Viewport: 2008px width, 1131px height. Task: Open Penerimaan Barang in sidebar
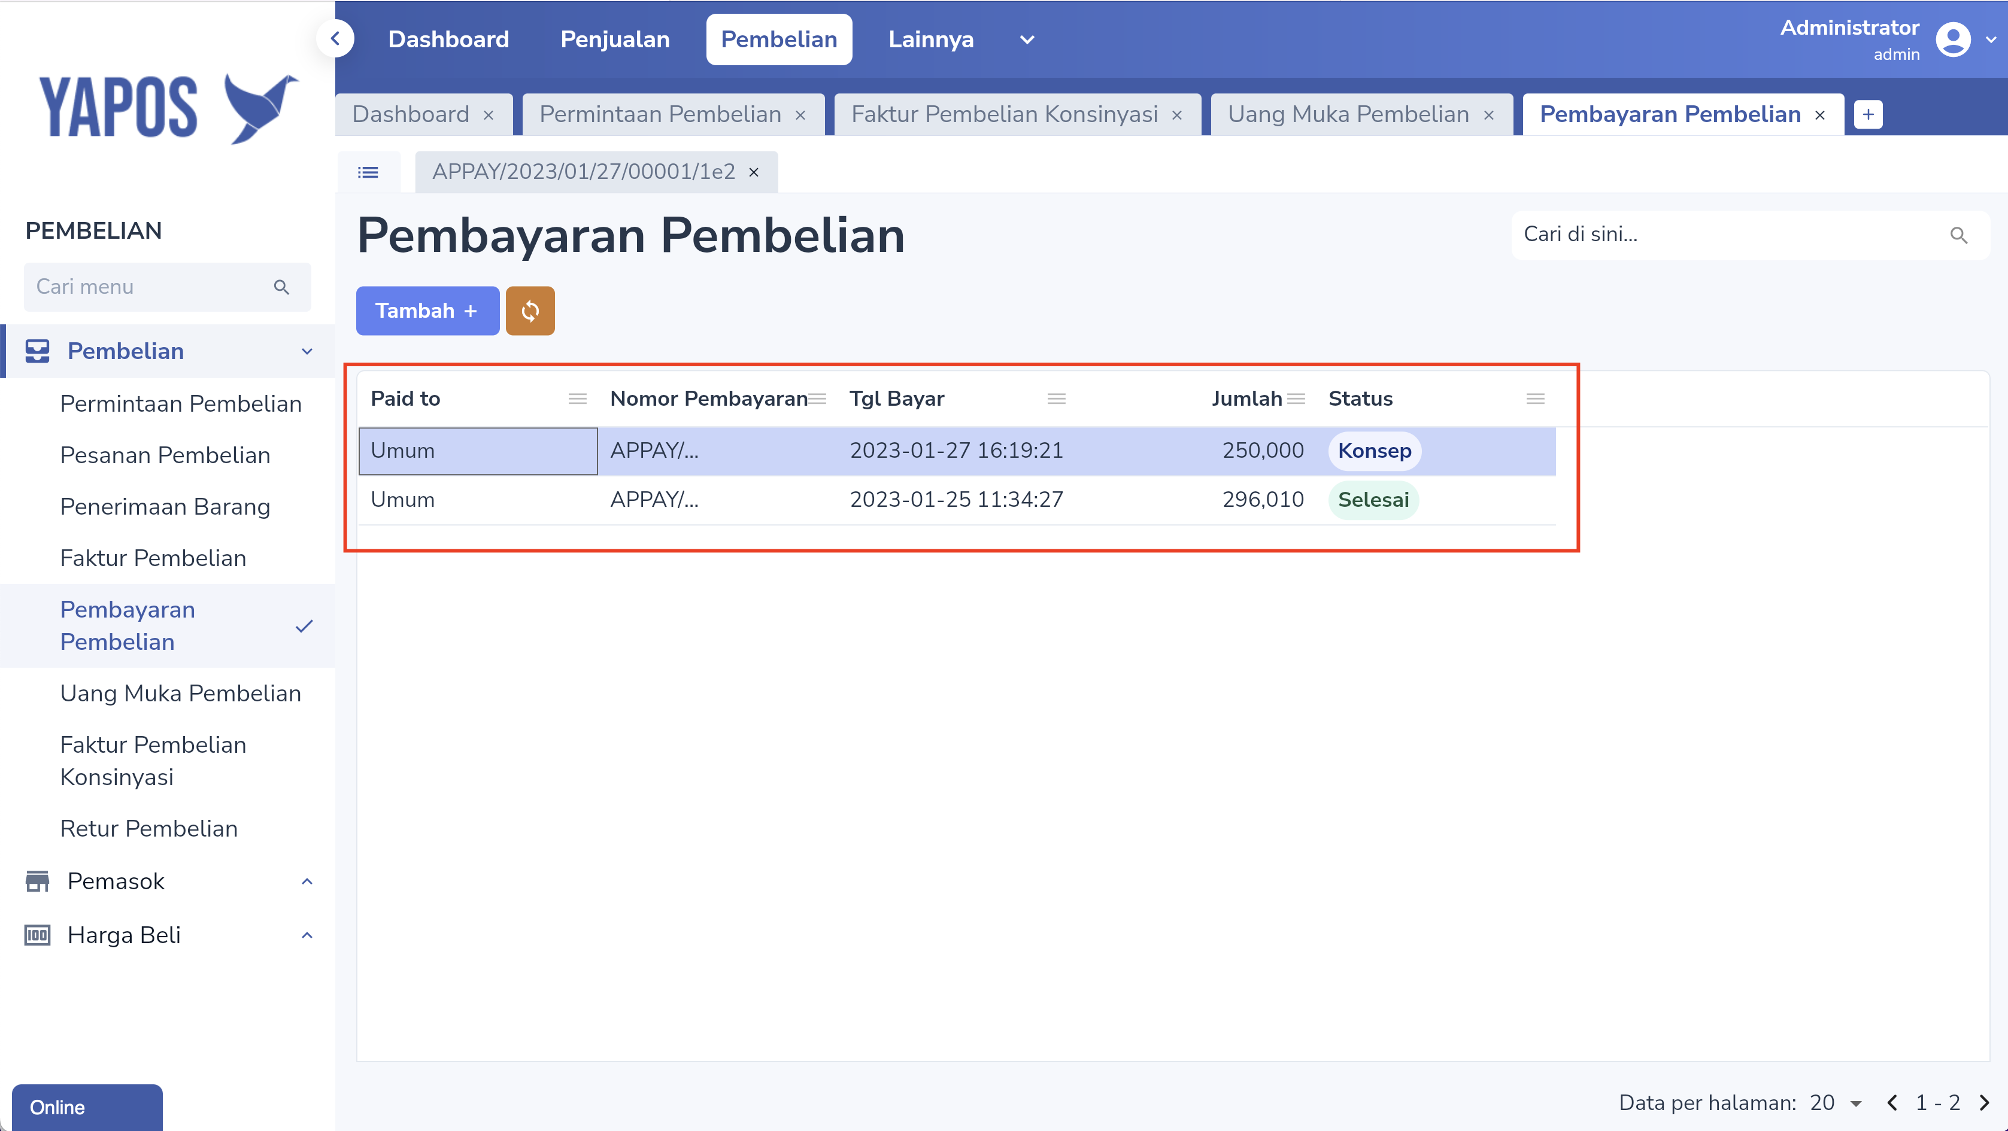(165, 506)
